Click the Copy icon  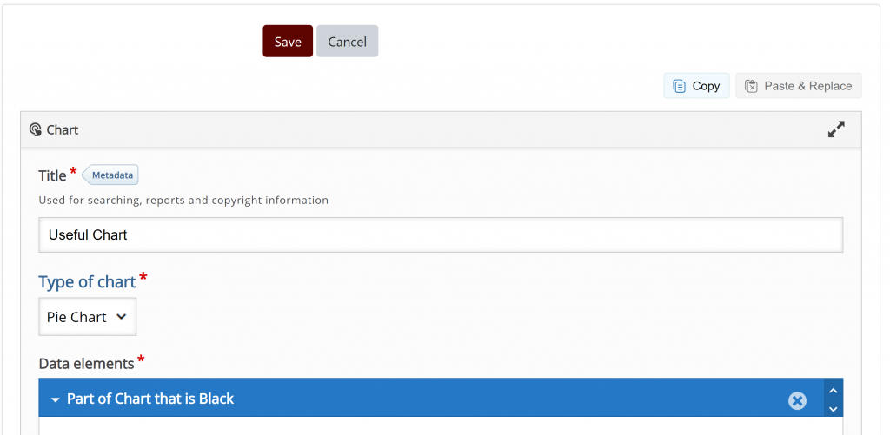point(679,86)
